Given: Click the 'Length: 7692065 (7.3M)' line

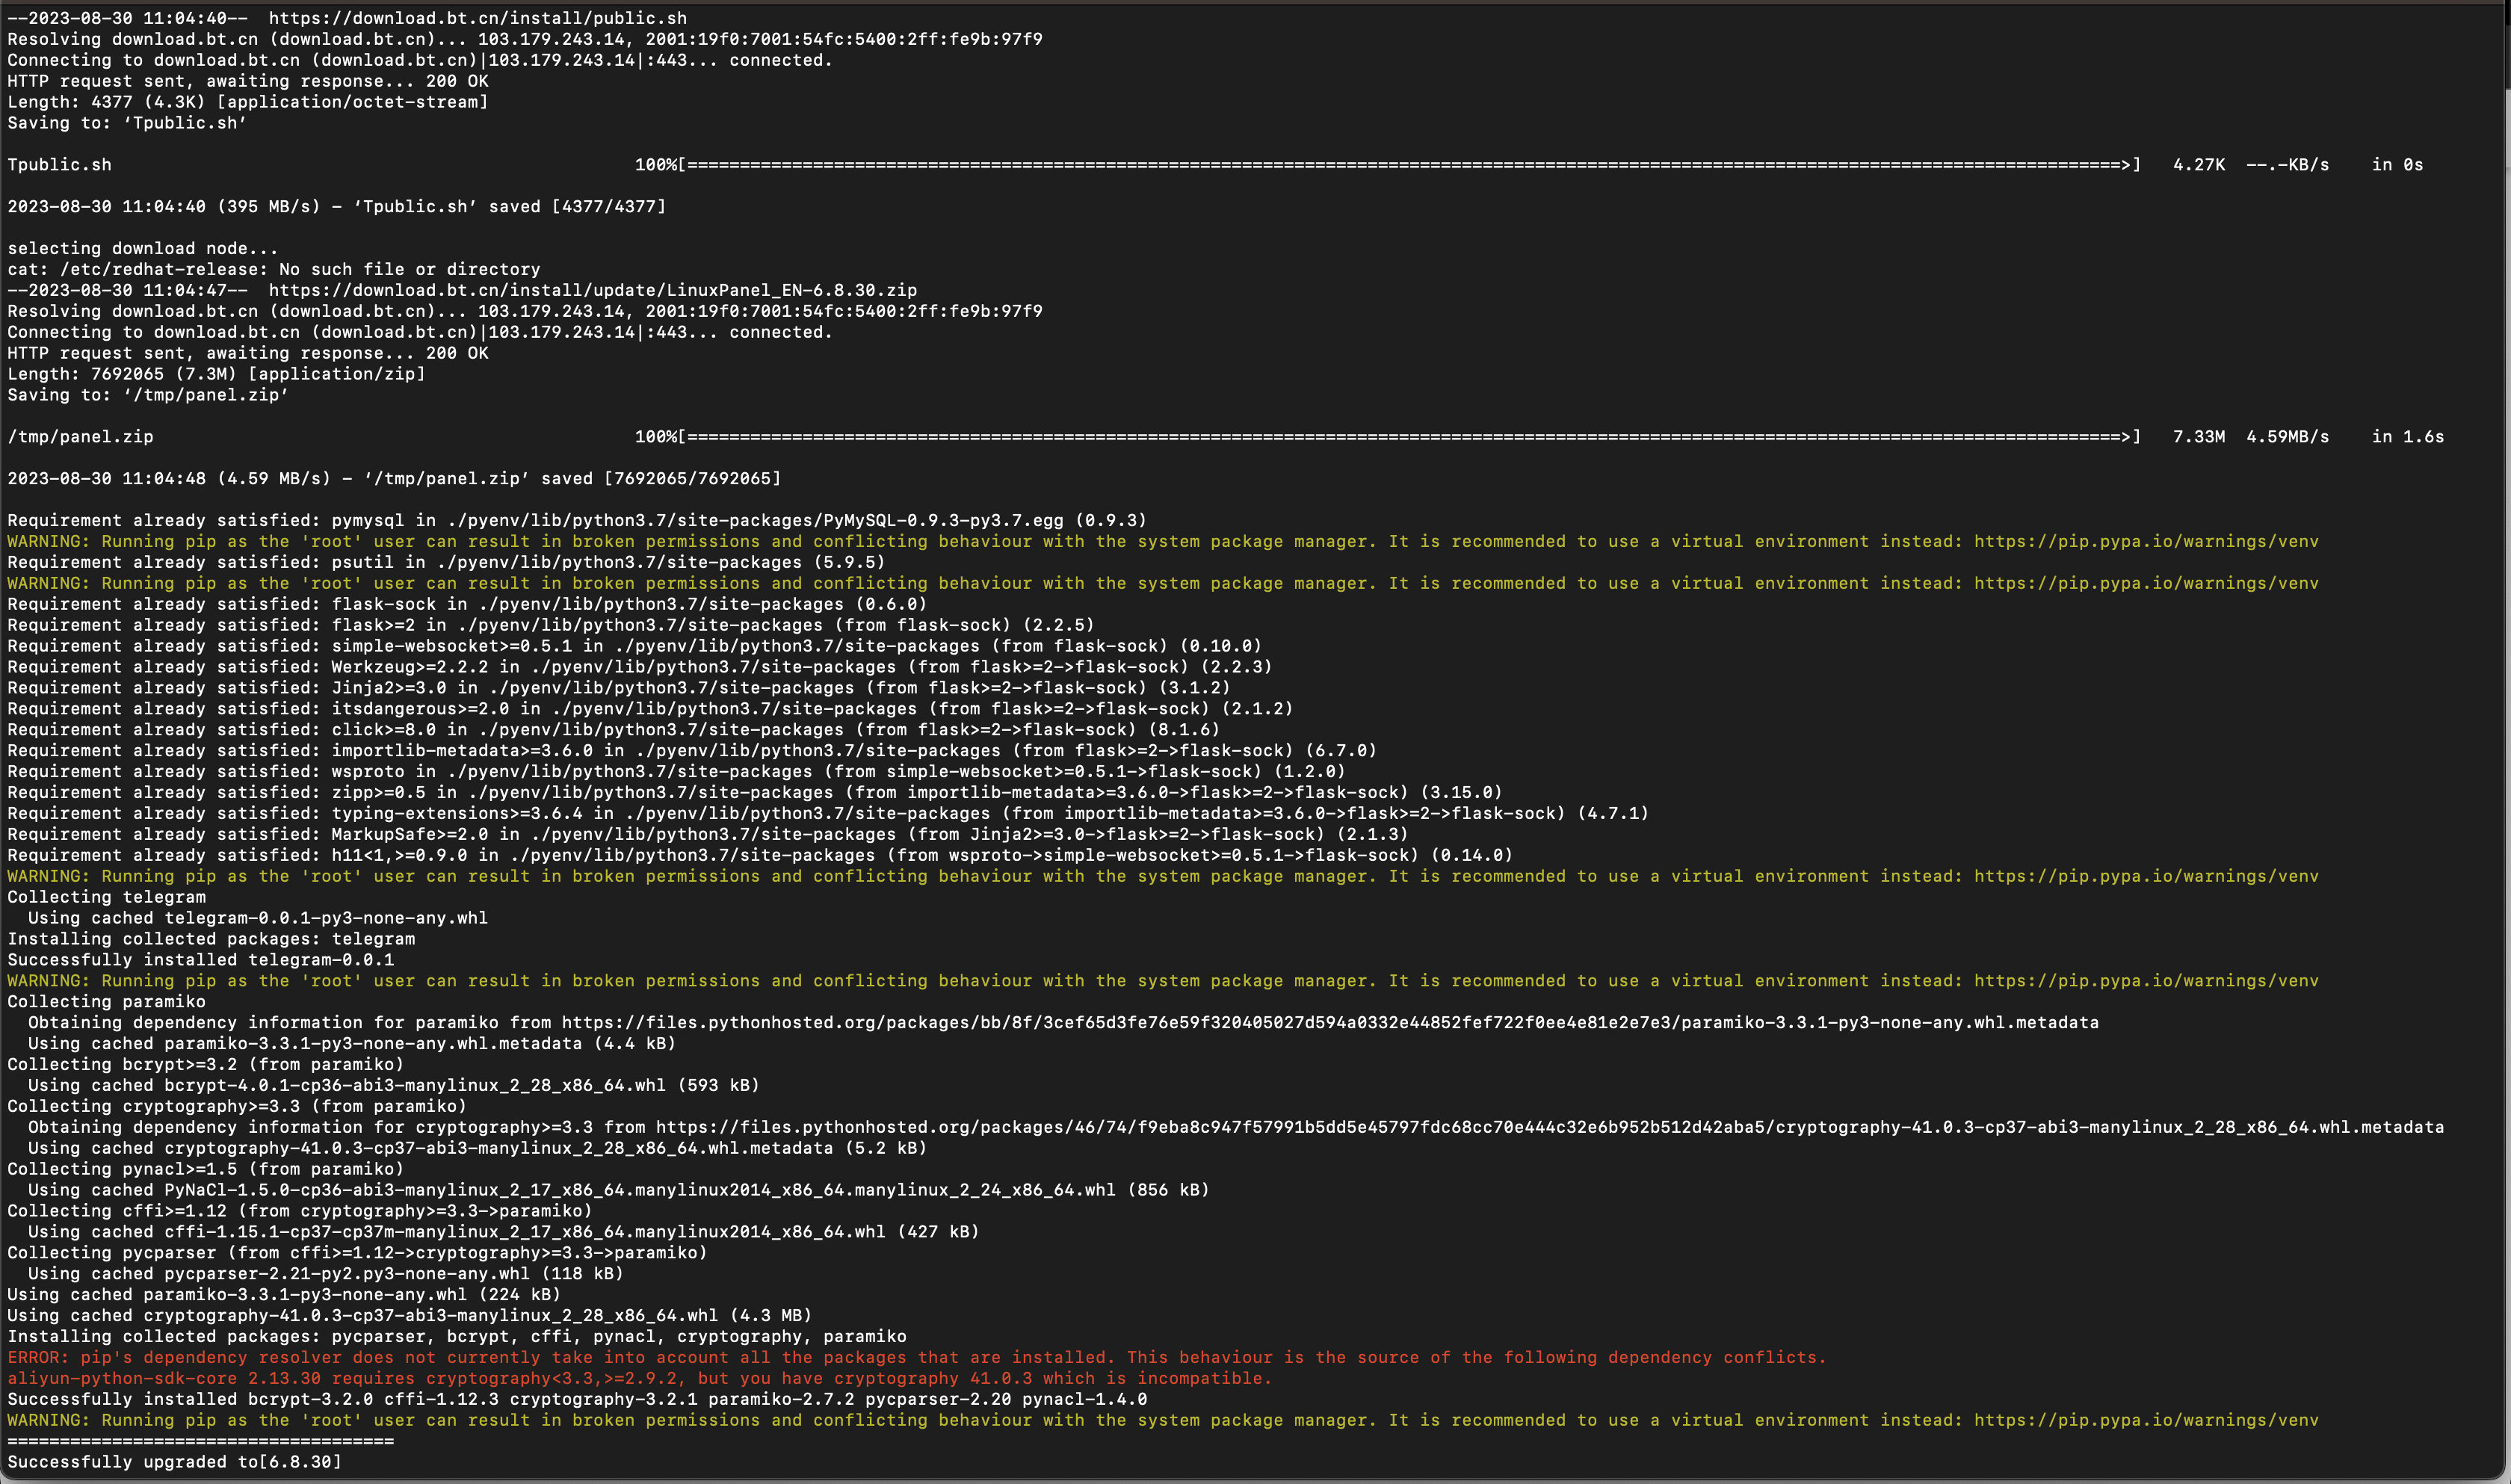Looking at the screenshot, I should 216,374.
